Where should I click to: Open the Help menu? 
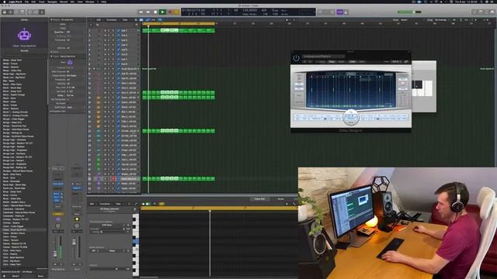tap(103, 2)
